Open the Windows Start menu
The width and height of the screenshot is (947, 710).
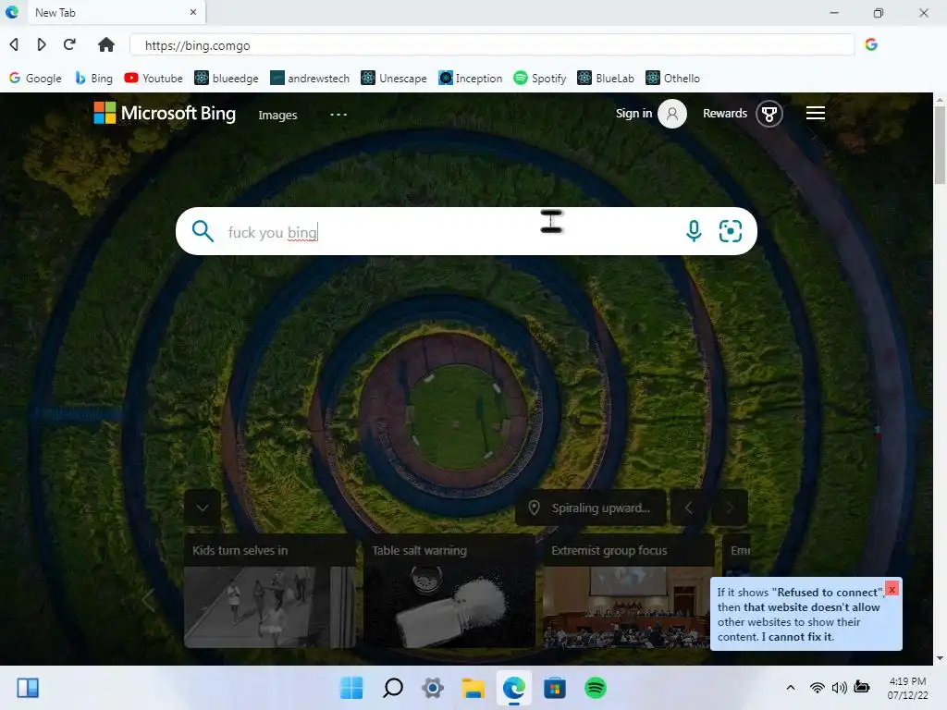351,688
